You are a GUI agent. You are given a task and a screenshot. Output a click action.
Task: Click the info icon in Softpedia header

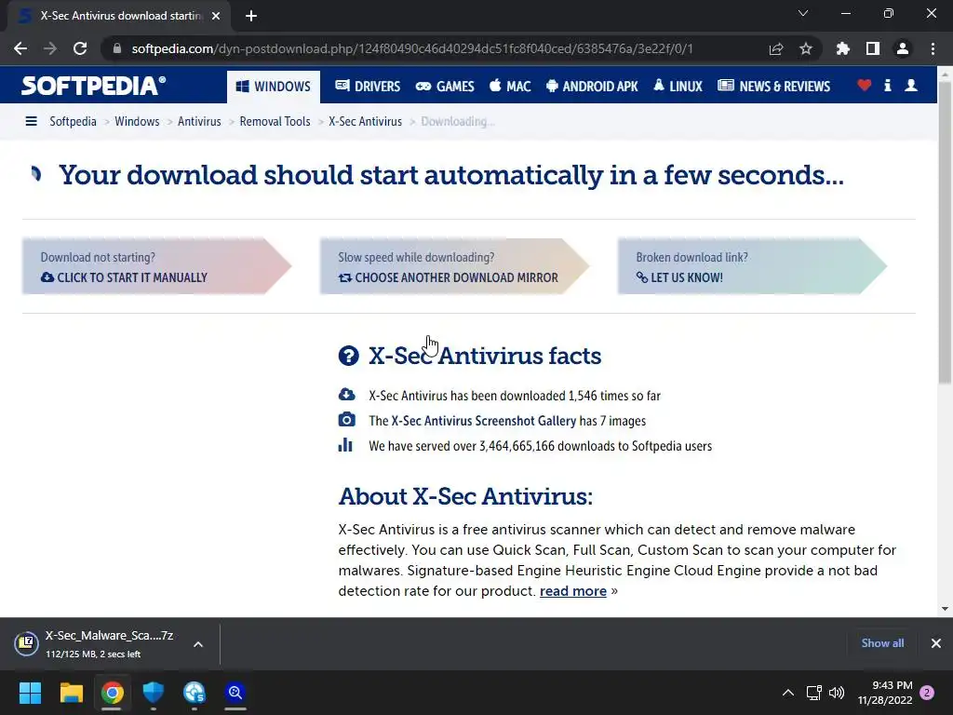click(887, 86)
